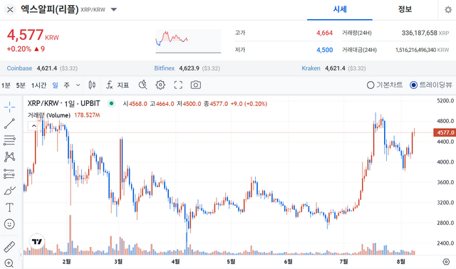Expand the more timeframes chevron
Screen dimensions: 456x269
(x=78, y=85)
